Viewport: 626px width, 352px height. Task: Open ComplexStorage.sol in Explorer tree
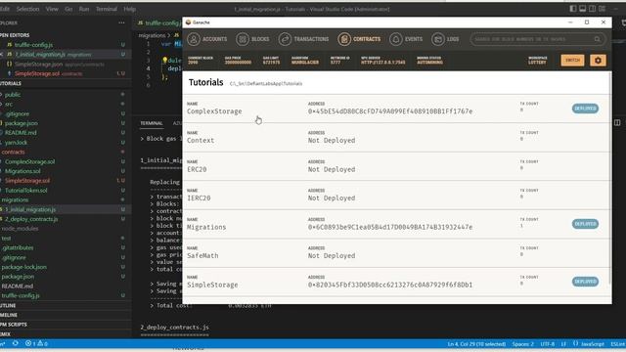tap(30, 161)
